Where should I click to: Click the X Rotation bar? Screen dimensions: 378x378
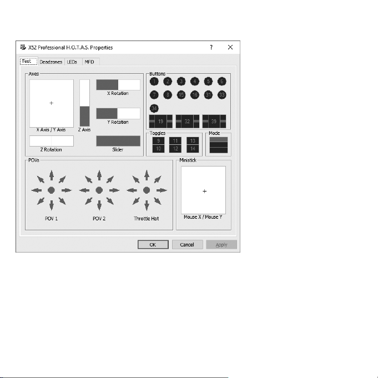pos(118,85)
